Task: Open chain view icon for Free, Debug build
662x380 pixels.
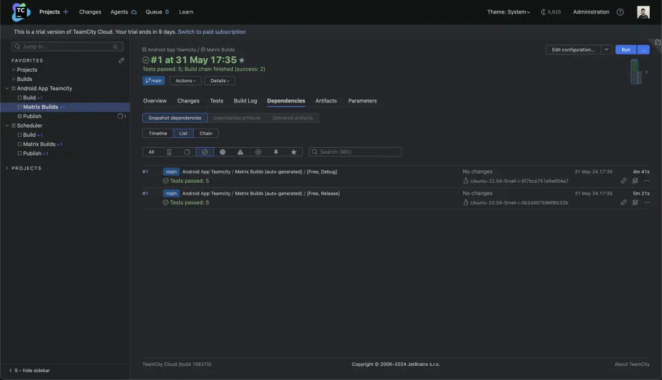Action: click(635, 181)
